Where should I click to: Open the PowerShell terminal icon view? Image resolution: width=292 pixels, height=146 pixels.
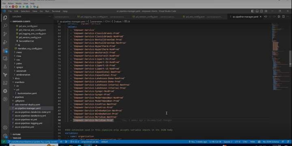point(5,83)
